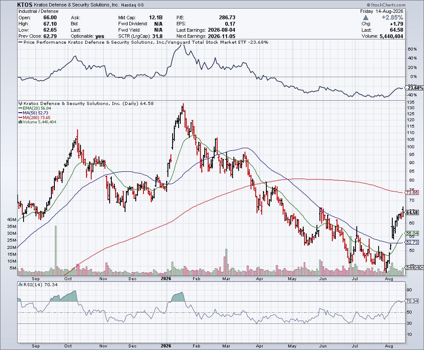
Task: Click the +2.85% percent change
Action: (x=392, y=18)
